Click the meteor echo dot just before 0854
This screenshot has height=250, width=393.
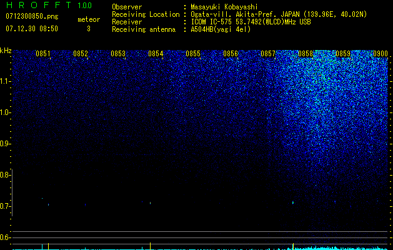point(150,203)
